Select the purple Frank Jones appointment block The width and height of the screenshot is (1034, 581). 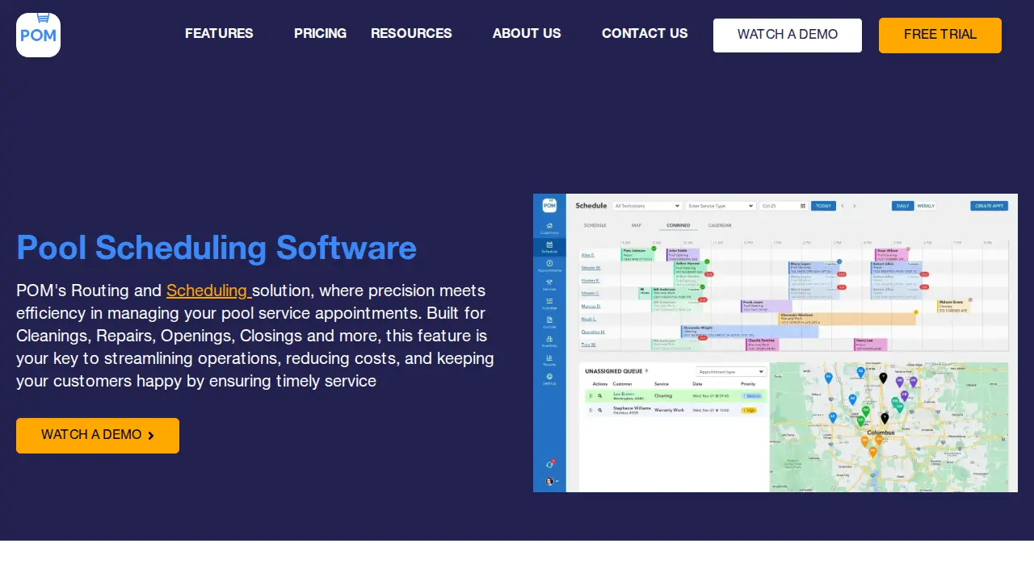(766, 307)
